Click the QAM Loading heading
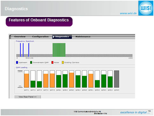Image resolution: width=154 pixels, height=116 pixels. (x=22, y=68)
